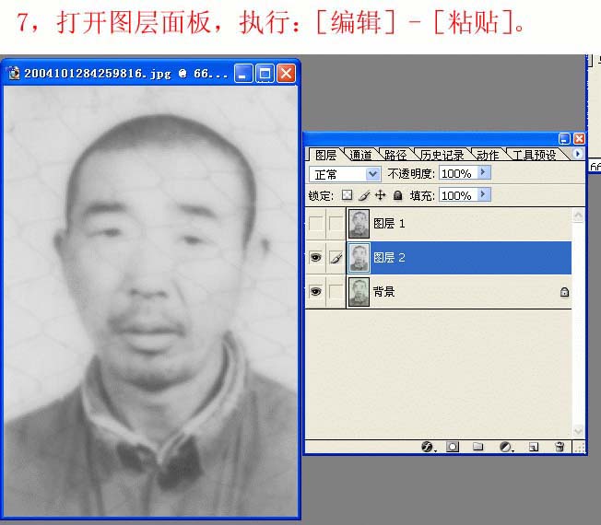The image size is (601, 525).
Task: Expand the 填充 fill slider arrow
Action: coord(484,195)
